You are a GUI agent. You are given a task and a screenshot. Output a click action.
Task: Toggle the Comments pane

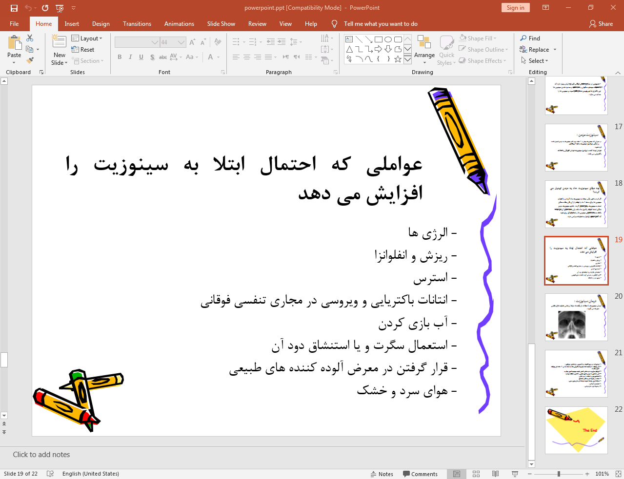coord(421,474)
